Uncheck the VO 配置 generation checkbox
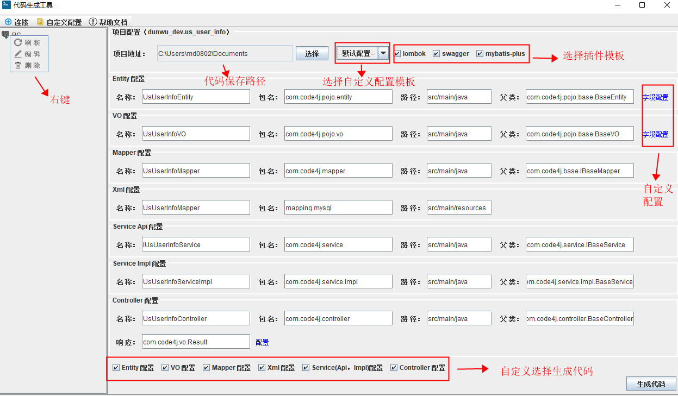 165,368
